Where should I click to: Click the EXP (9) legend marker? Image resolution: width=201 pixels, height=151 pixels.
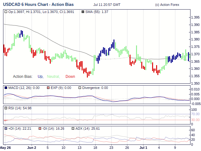(48, 88)
